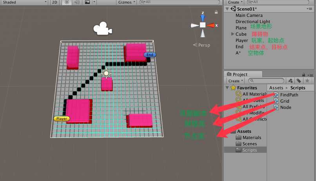
Task: Toggle the Persp projection label
Action: tap(202, 45)
